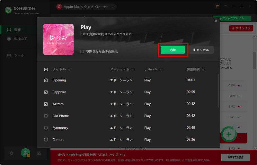
Task: Check the Symmetry track checkbox
Action: pos(46,128)
